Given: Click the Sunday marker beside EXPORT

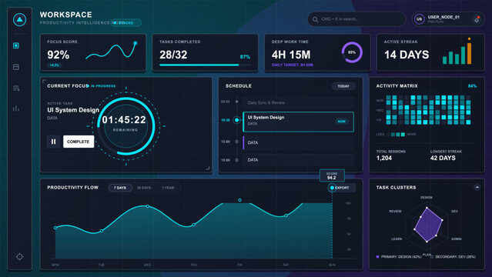Looking at the screenshot, I should [332, 188].
